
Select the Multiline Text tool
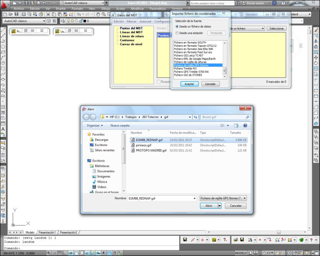tap(3, 129)
